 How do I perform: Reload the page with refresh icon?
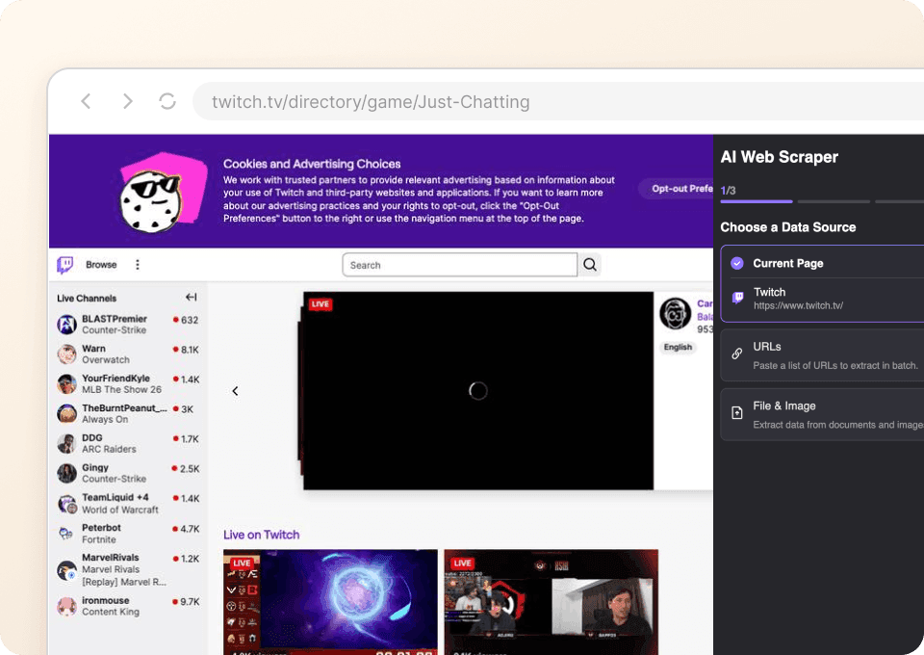pos(167,101)
